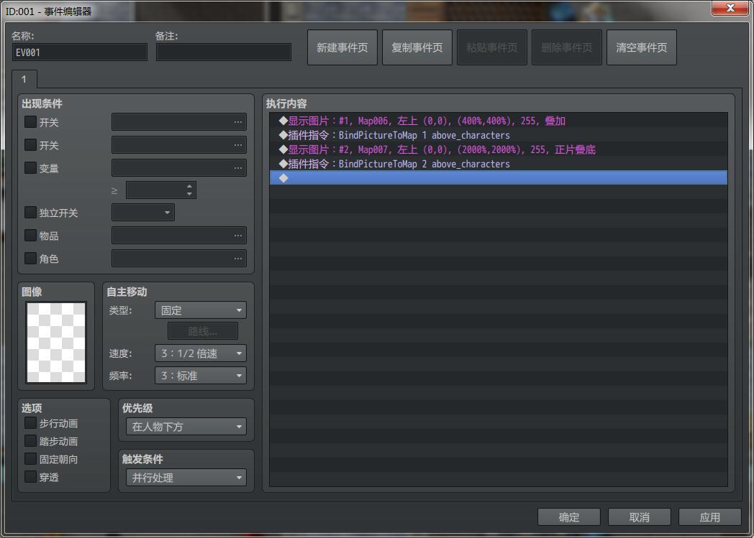Select the highlighted empty command line
This screenshot has width=754, height=538.
(x=498, y=178)
